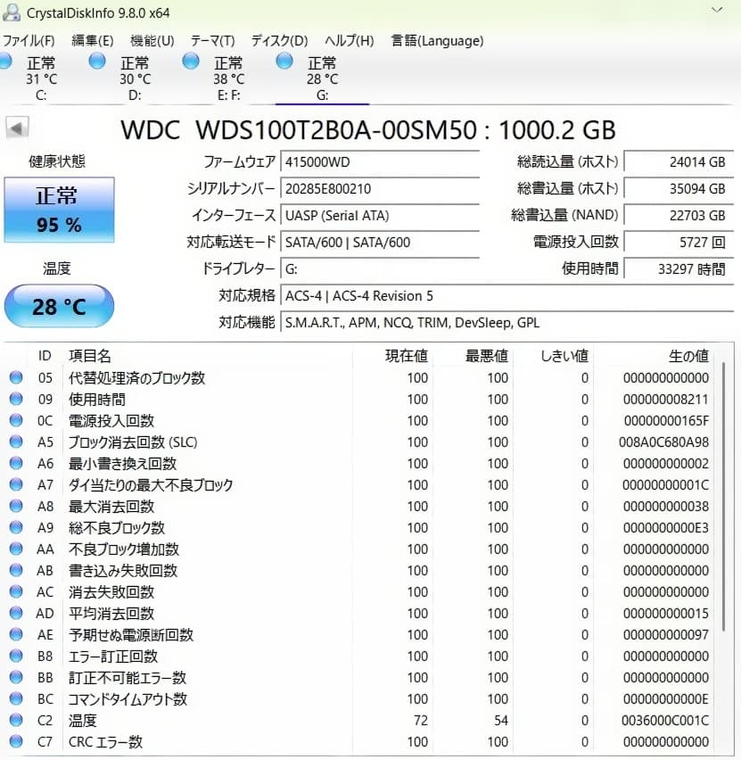Select the ブロック消去回数 (SLC) row name

pyautogui.click(x=133, y=442)
